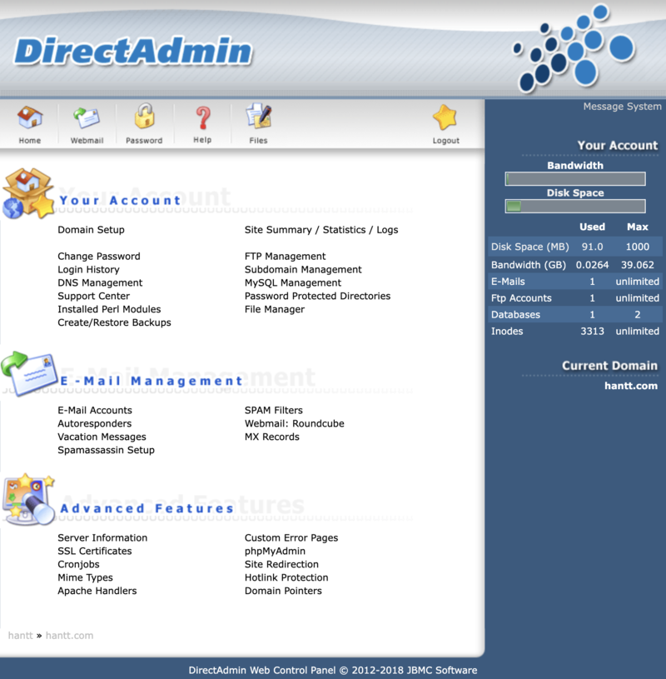The image size is (666, 679).
Task: Open FTP Management
Action: 285,257
